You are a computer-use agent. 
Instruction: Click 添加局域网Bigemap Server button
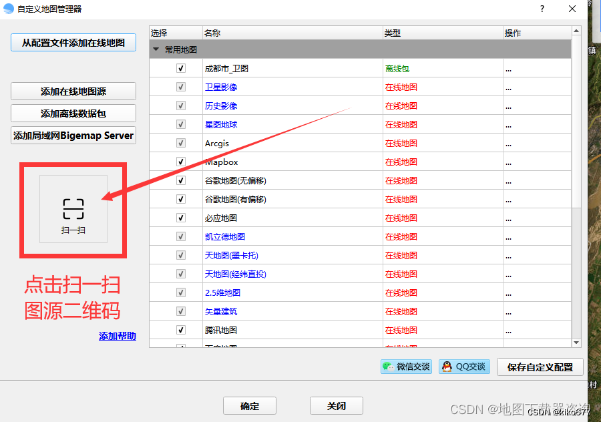point(73,136)
